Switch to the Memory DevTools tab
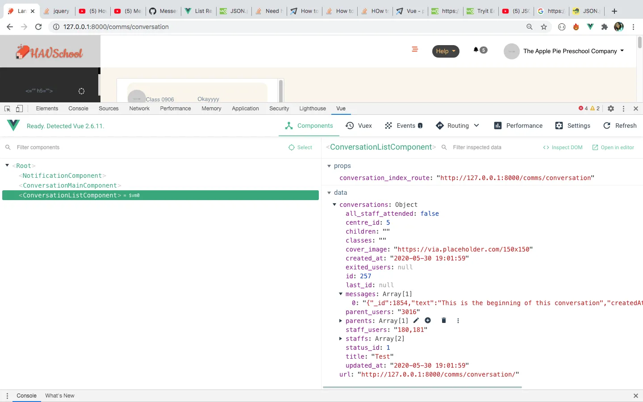643x402 pixels. [x=211, y=109]
